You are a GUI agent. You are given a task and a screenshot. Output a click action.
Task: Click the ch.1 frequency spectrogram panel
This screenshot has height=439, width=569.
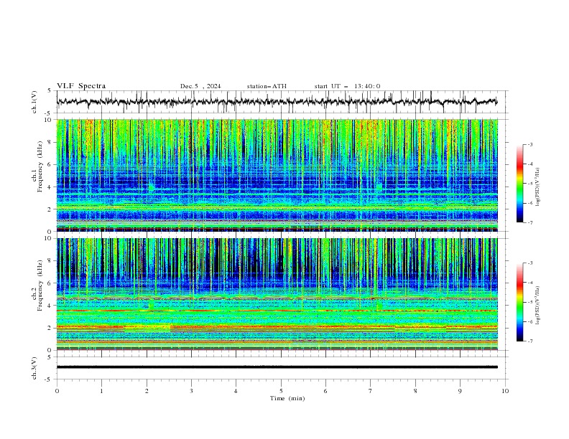[277, 175]
